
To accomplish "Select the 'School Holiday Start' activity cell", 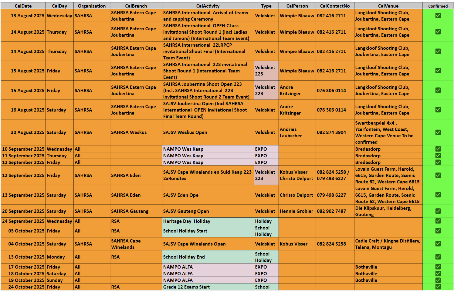I will 208,231.
